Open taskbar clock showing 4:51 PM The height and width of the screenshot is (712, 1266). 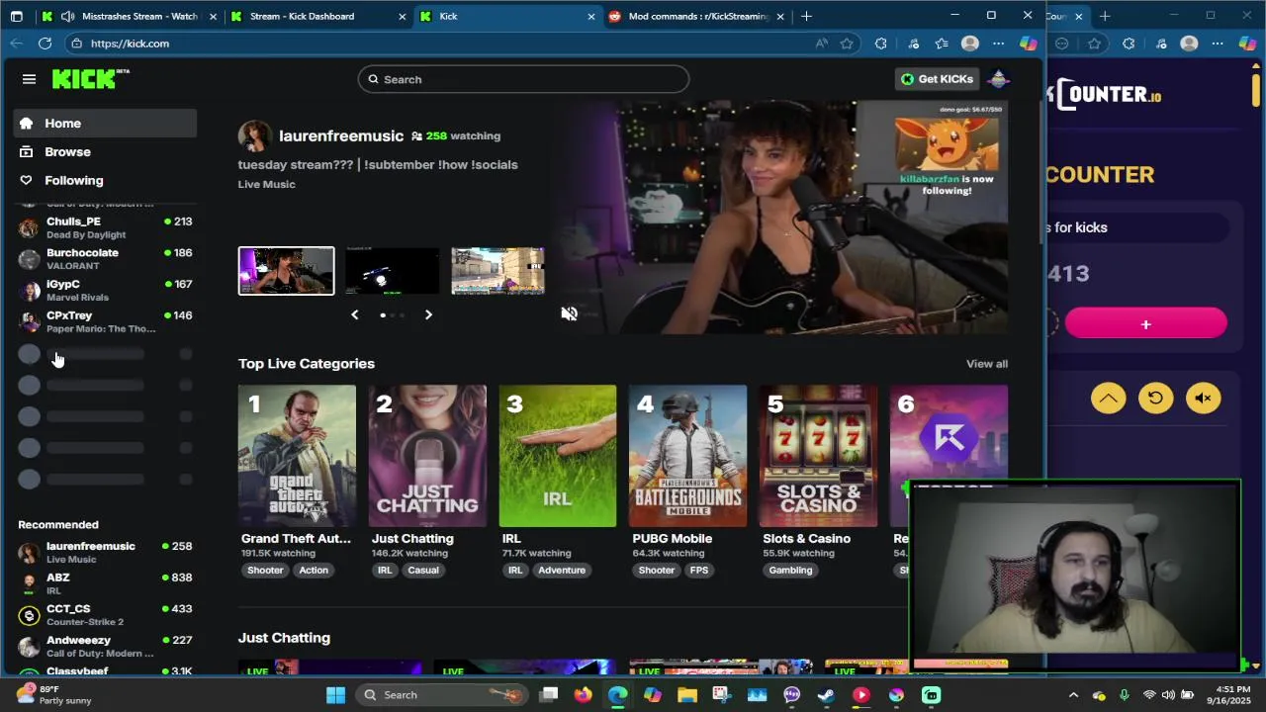point(1230,695)
